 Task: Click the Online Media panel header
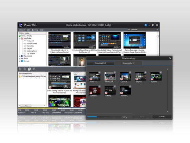point(32,33)
